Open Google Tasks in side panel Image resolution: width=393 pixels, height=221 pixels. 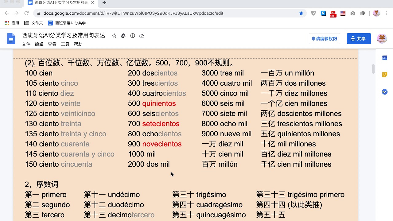click(x=384, y=92)
